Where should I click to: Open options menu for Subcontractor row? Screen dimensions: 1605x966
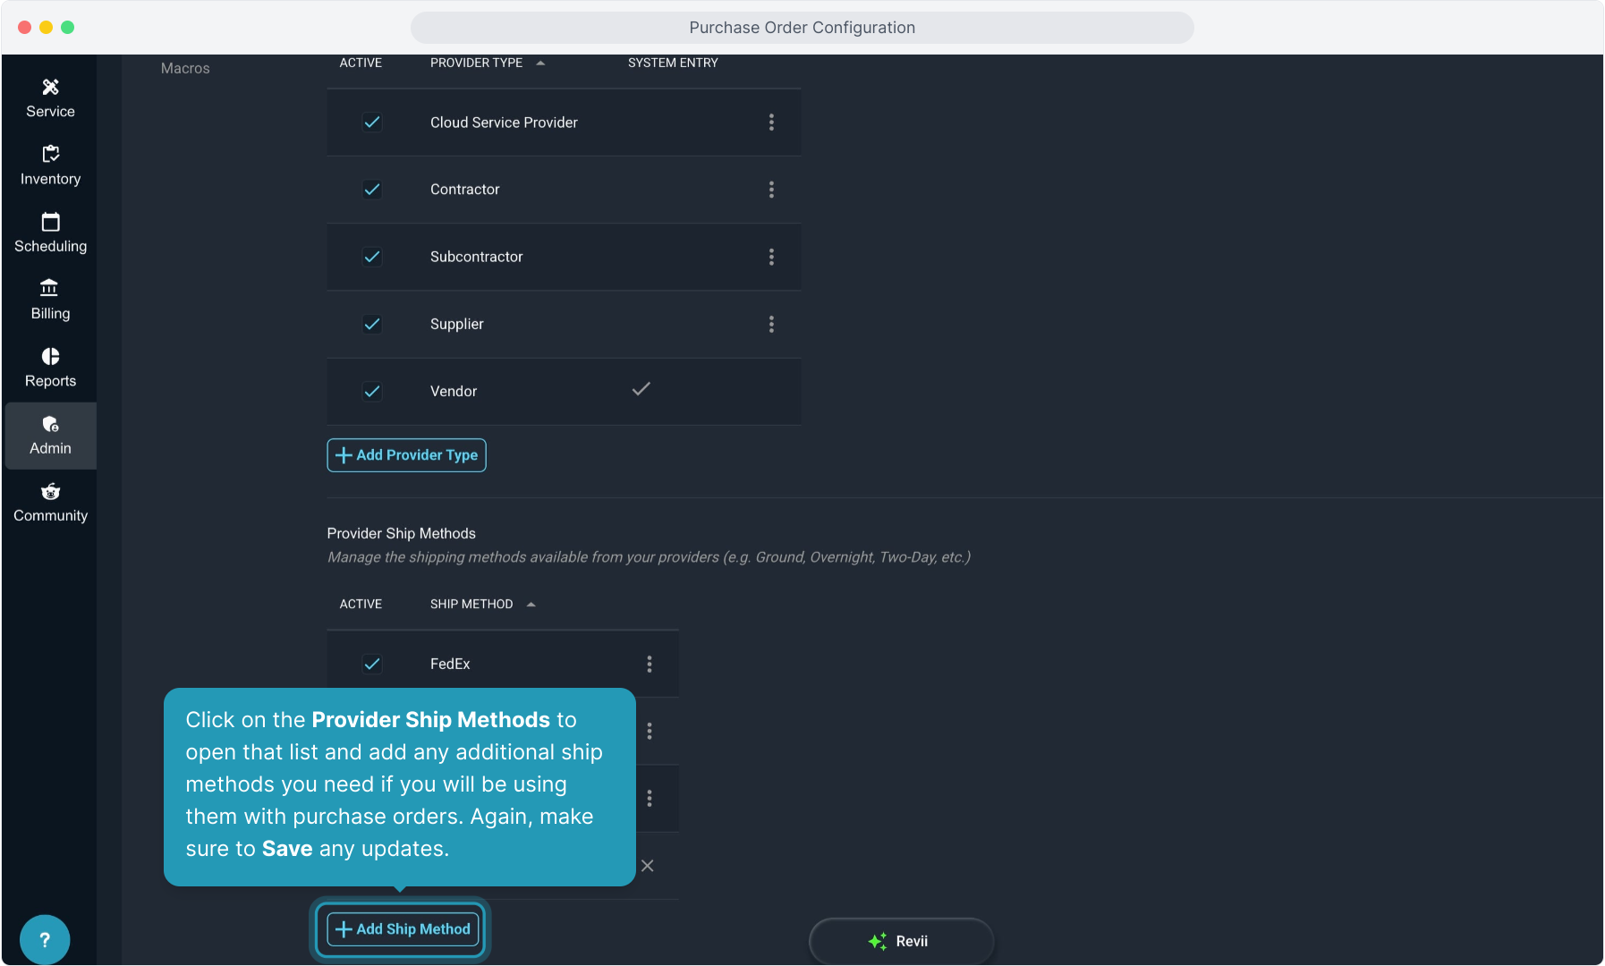pyautogui.click(x=771, y=258)
